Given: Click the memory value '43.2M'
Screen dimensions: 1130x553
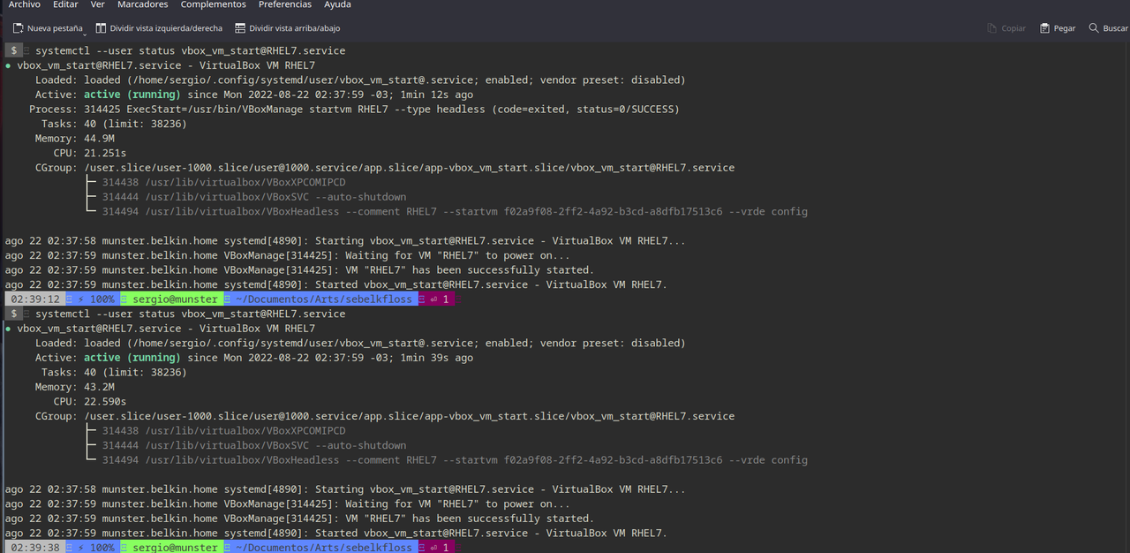Looking at the screenshot, I should 99,387.
